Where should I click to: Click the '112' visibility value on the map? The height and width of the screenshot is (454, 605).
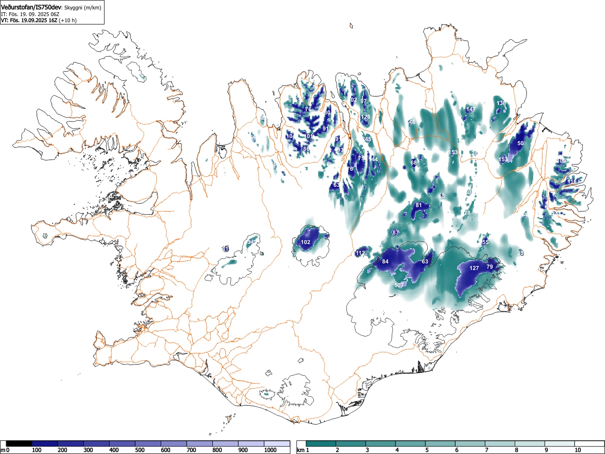(360, 253)
